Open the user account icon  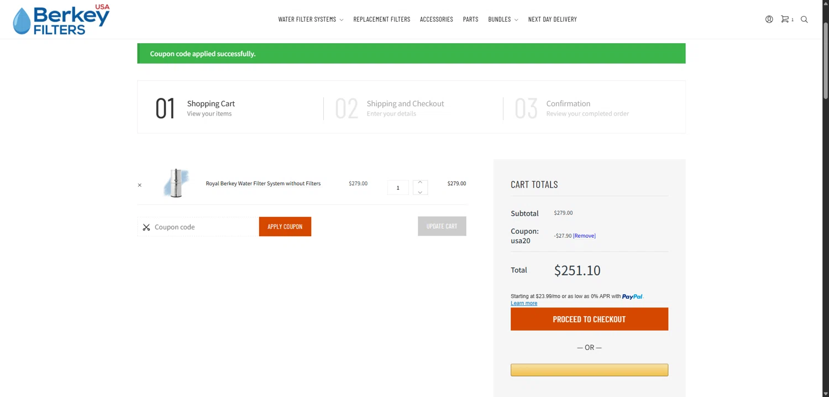tap(769, 19)
